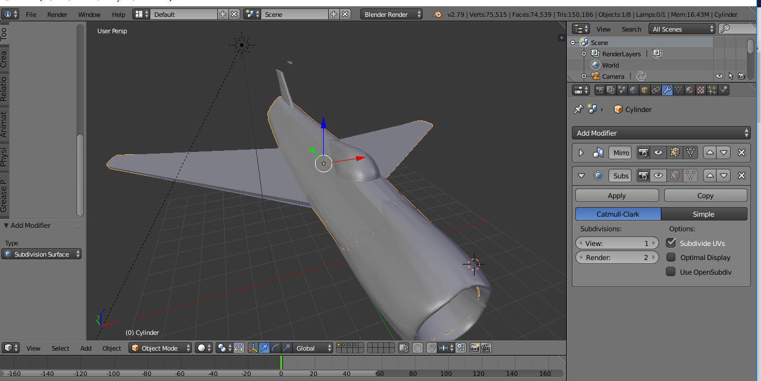Apply the Subsurf modifier
Viewport: 761px width, 381px height.
pos(617,195)
